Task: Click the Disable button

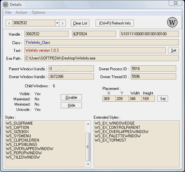Action: pos(71,97)
